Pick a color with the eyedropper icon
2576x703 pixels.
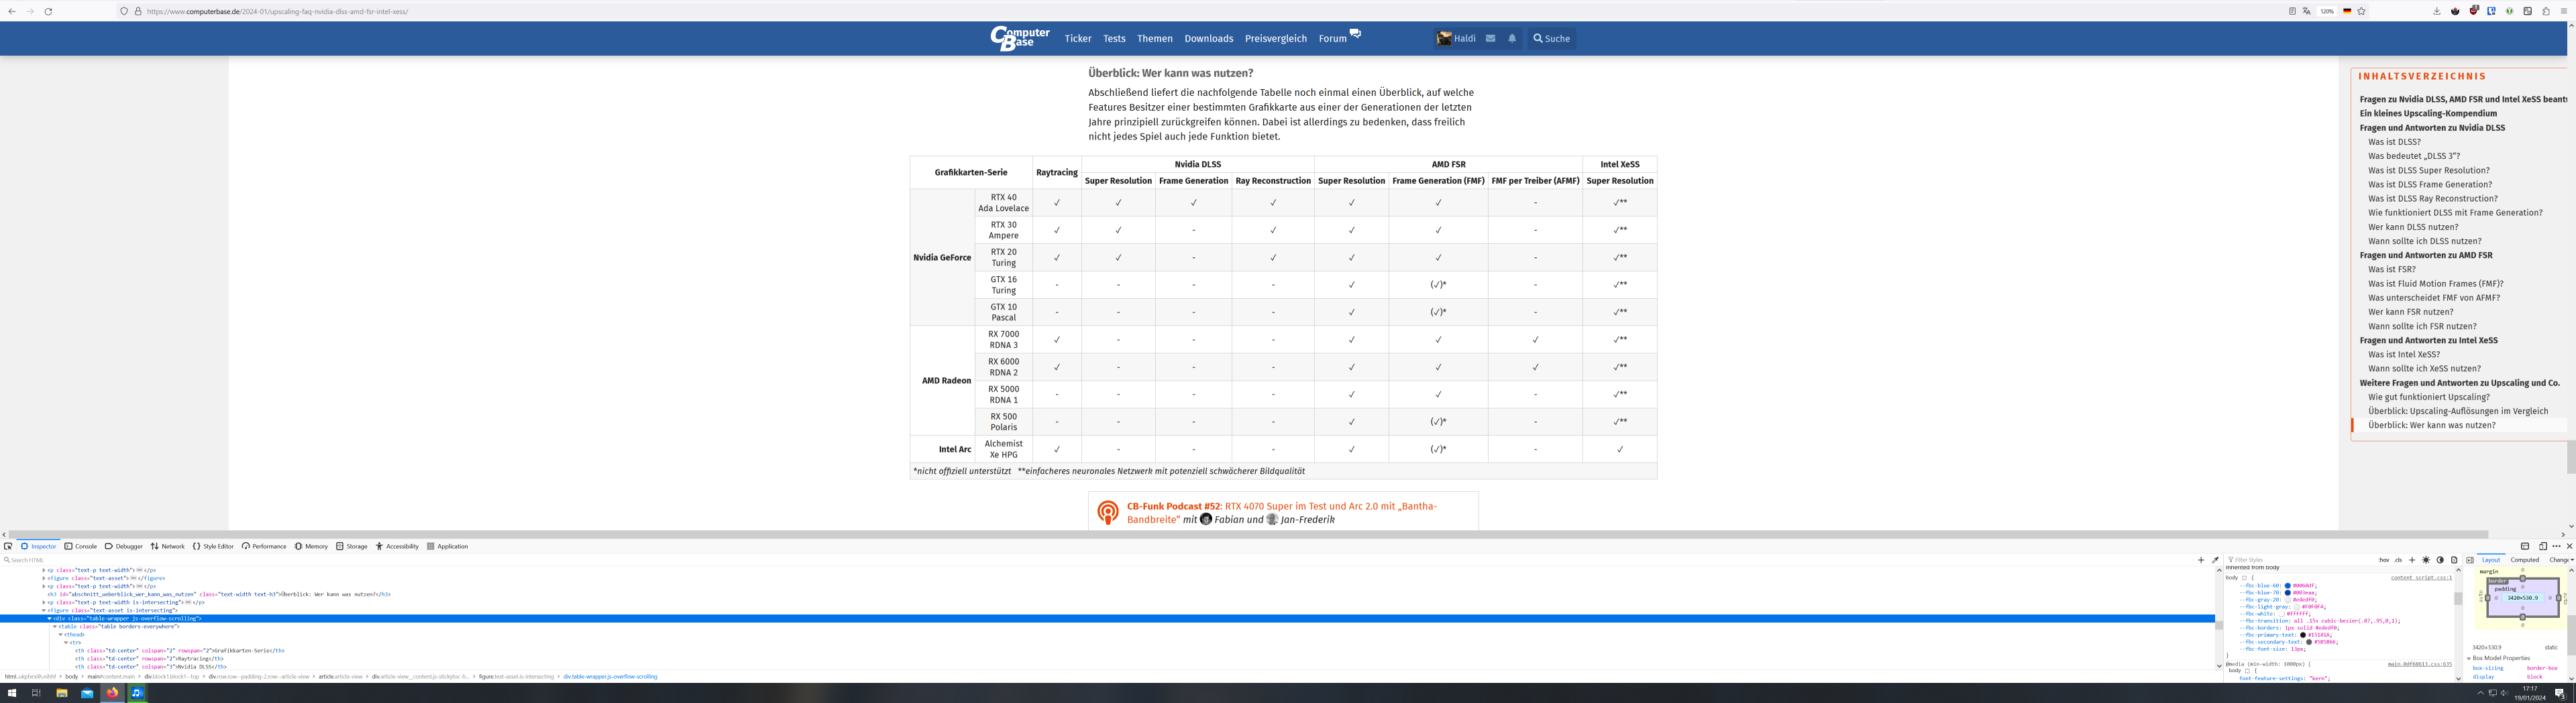click(x=2215, y=560)
